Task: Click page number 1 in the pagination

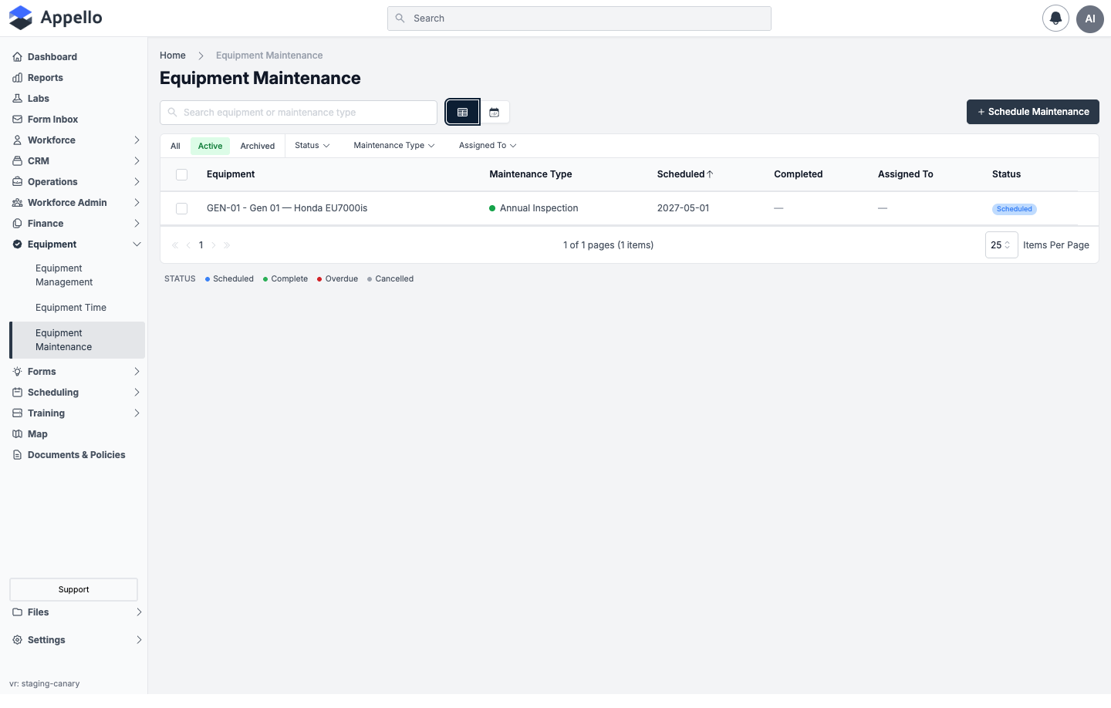Action: [201, 245]
